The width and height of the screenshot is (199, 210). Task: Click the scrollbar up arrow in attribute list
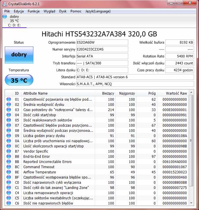coord(191,92)
